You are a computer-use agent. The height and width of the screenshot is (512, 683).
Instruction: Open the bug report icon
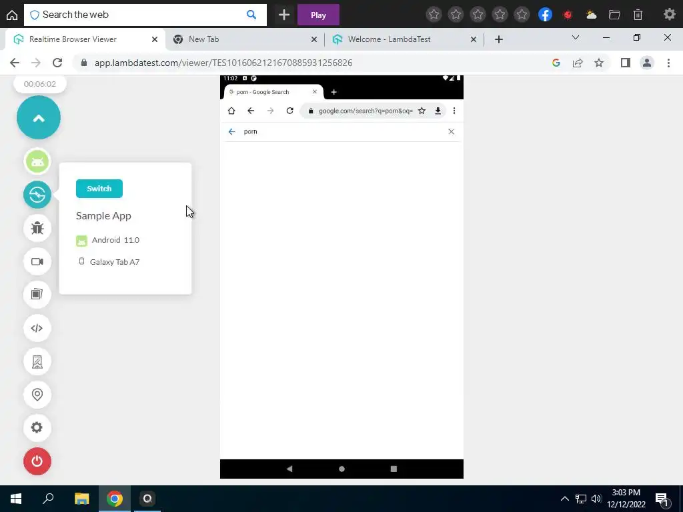(x=37, y=228)
